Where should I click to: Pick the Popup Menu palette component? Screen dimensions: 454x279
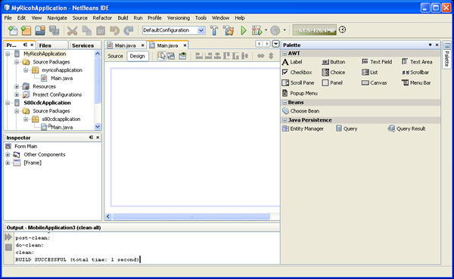pos(300,93)
